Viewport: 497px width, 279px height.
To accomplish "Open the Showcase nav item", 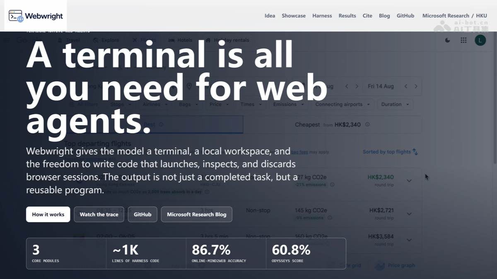I will (x=294, y=16).
